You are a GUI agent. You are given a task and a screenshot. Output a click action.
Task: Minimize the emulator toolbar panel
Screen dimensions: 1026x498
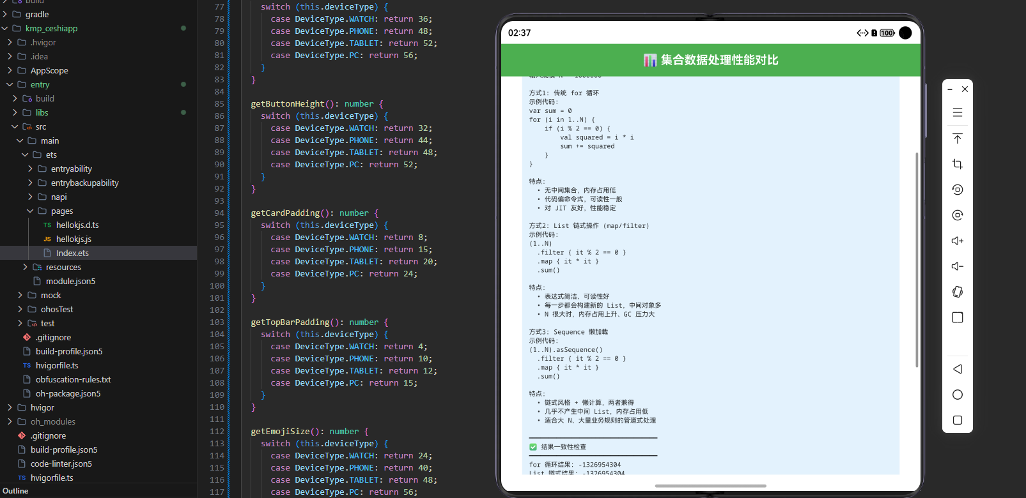tap(950, 89)
